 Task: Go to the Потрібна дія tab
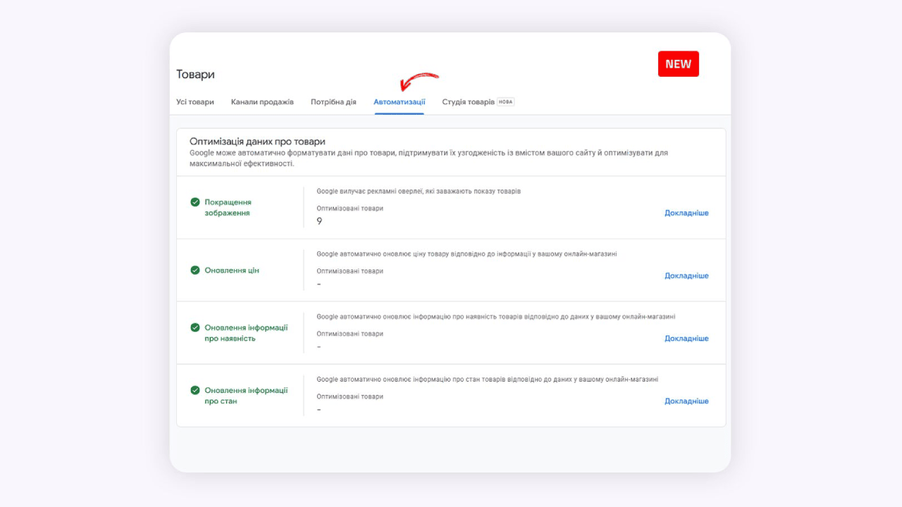pyautogui.click(x=333, y=102)
